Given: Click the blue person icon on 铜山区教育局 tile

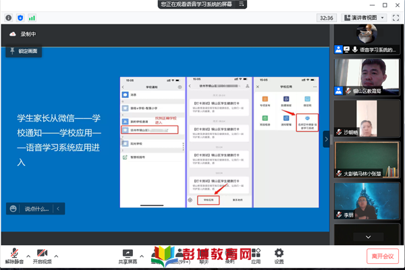Looking at the screenshot, I should coord(339,90).
